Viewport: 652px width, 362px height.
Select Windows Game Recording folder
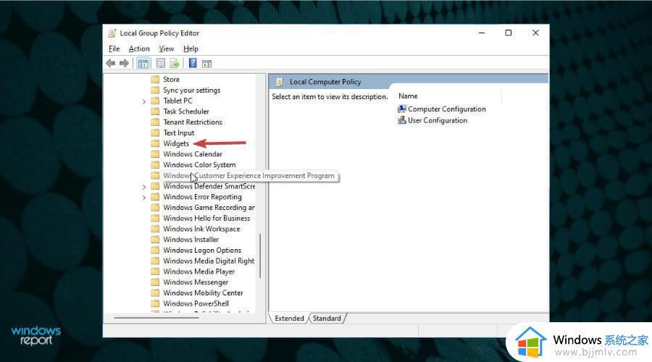point(209,207)
